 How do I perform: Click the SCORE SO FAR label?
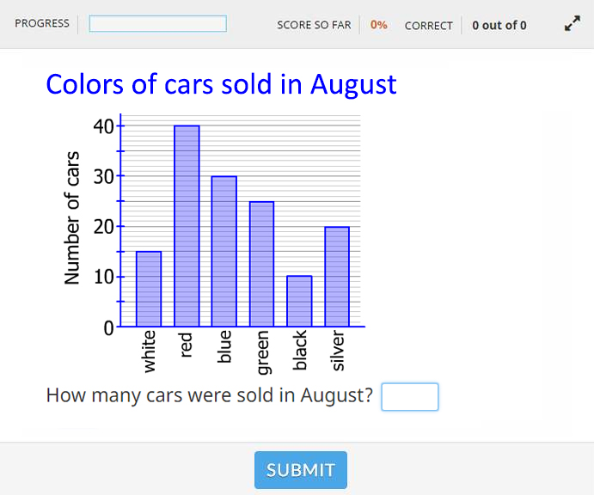[314, 25]
